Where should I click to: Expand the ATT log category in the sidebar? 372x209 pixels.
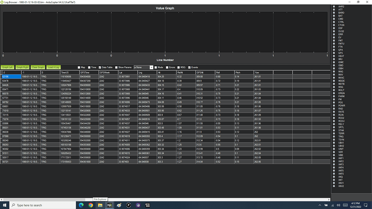[334, 9]
